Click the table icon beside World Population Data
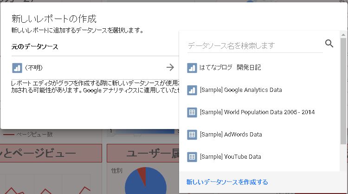 192,112
